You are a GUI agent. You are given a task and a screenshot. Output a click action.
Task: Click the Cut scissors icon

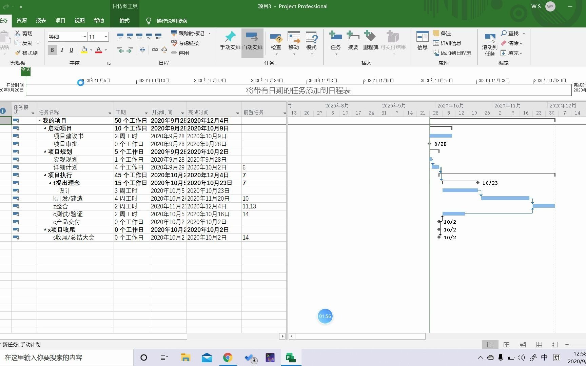[18, 33]
